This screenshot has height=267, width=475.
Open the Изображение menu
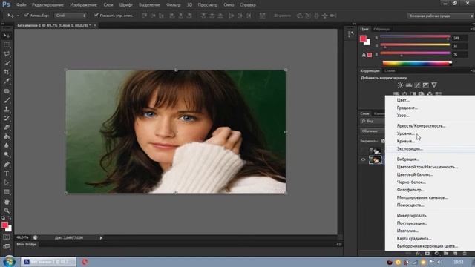click(83, 5)
